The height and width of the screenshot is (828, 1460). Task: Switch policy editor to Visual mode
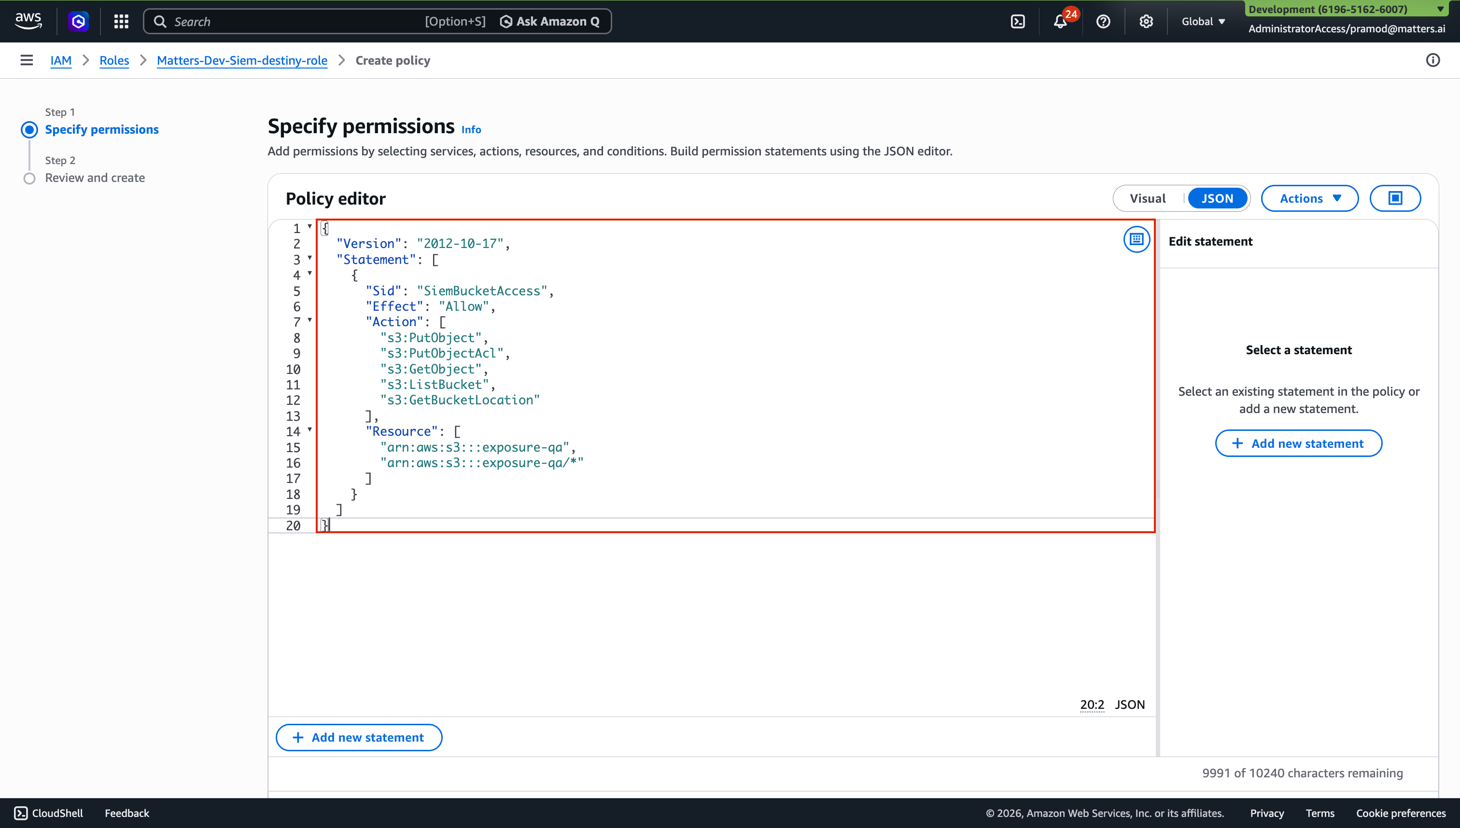click(x=1148, y=198)
